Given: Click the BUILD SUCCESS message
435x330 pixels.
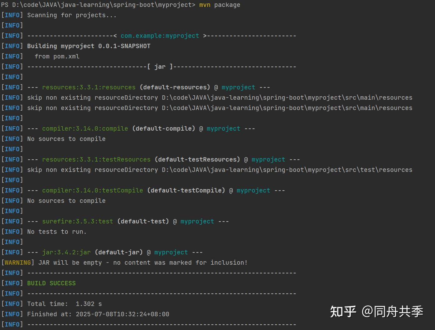Looking at the screenshot, I should (51, 283).
